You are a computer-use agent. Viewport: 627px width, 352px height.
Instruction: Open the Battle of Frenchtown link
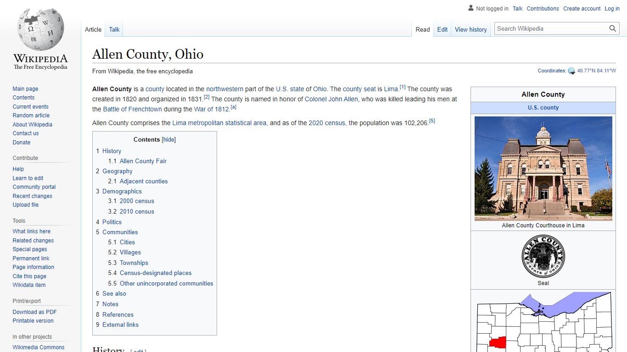[x=132, y=109]
